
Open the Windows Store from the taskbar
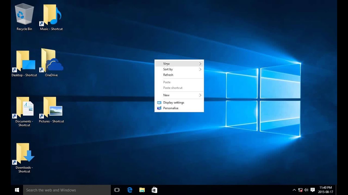154,190
